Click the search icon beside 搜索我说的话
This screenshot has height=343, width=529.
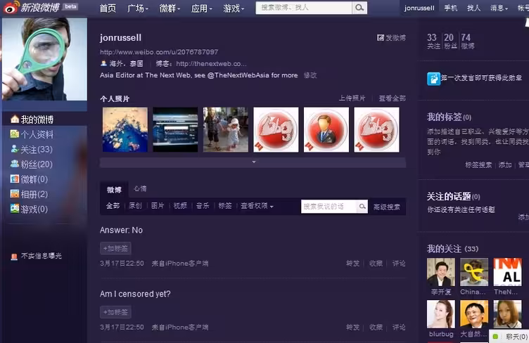[362, 206]
